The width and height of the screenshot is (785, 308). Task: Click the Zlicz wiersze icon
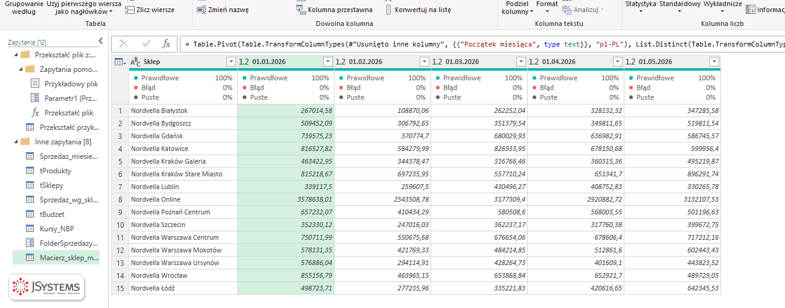click(x=129, y=10)
